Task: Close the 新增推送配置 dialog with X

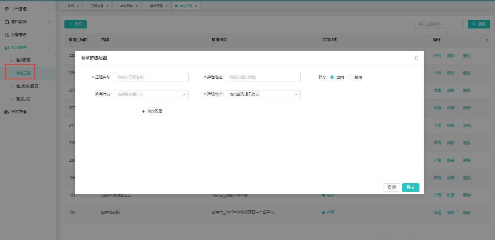Action: coord(416,58)
